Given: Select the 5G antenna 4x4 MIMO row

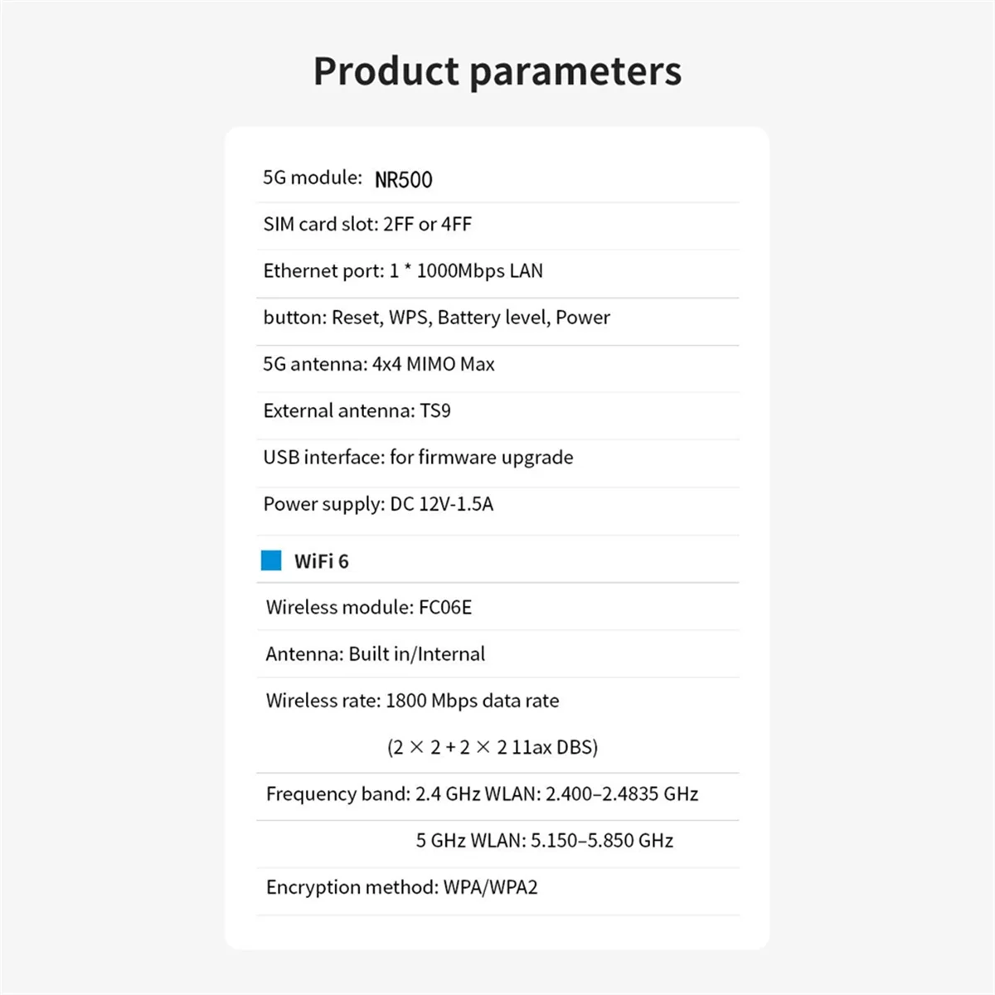Looking at the screenshot, I should click(379, 364).
